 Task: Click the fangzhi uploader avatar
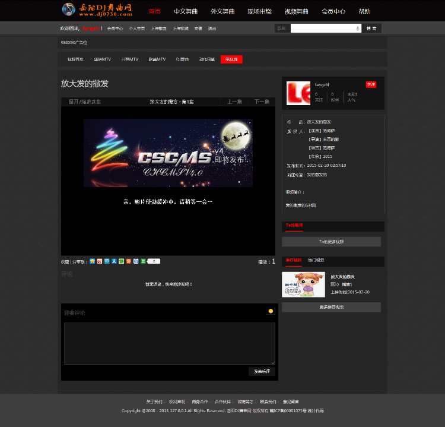298,93
